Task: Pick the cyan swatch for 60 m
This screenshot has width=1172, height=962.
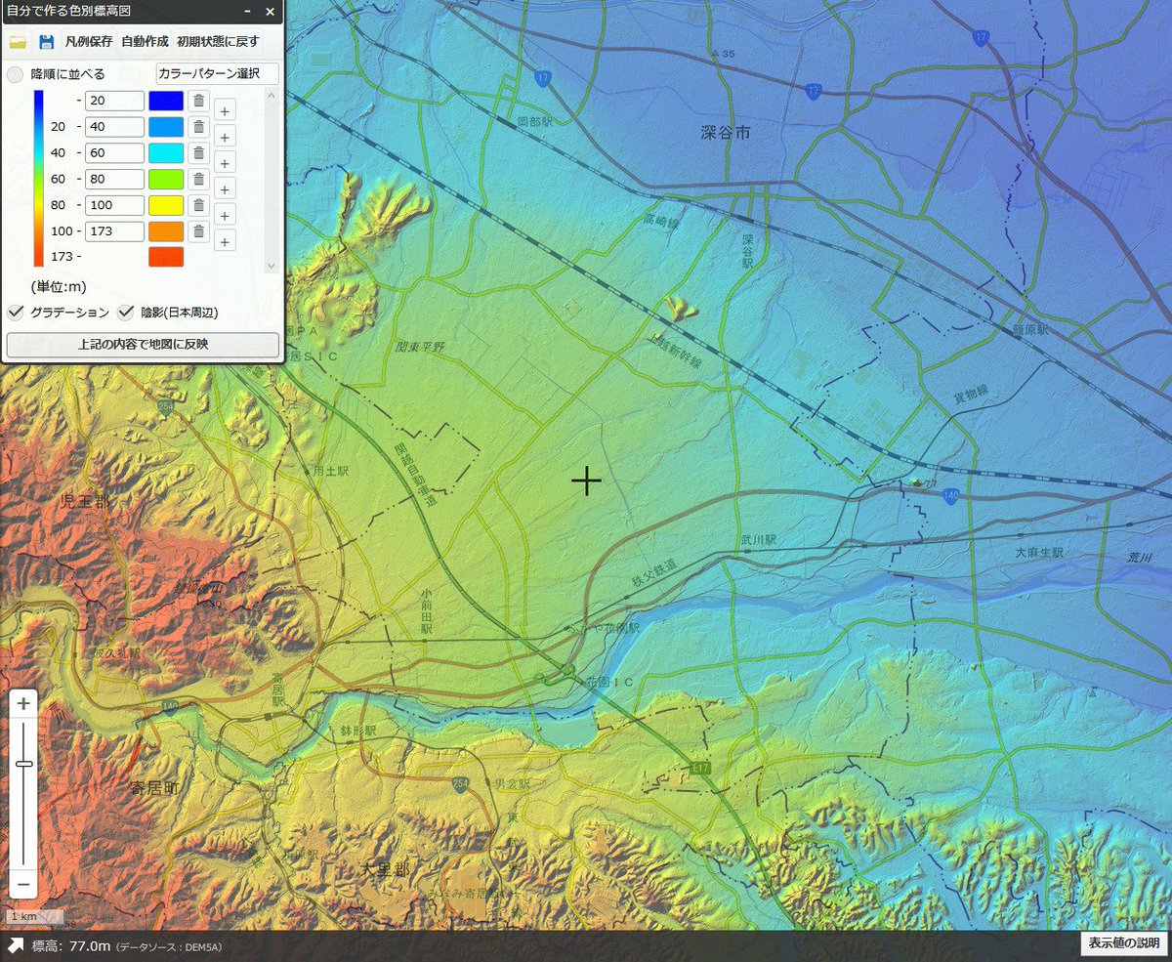Action: (166, 152)
